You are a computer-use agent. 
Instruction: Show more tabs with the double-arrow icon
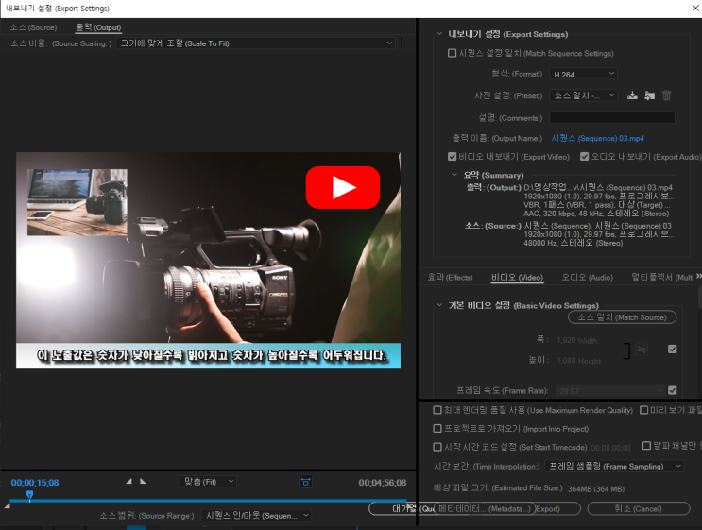coord(699,277)
